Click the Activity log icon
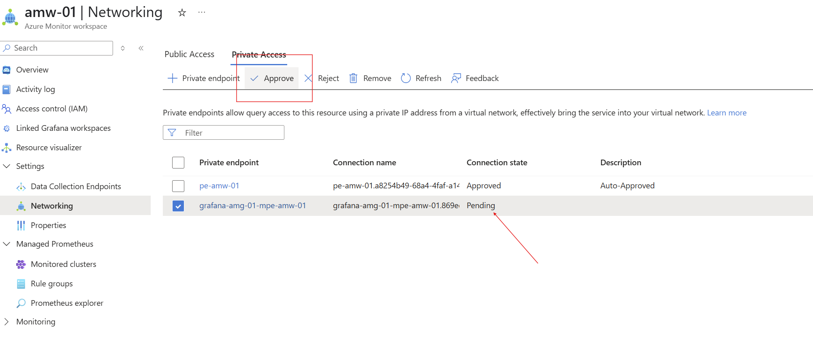The image size is (813, 337). click(6, 90)
